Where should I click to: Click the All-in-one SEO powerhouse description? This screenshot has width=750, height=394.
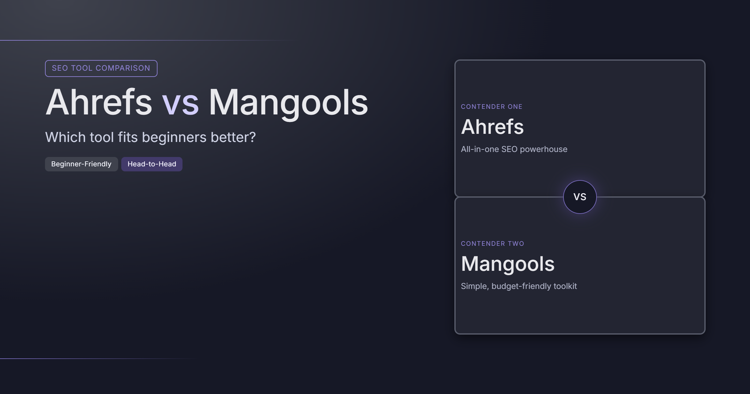(x=514, y=149)
